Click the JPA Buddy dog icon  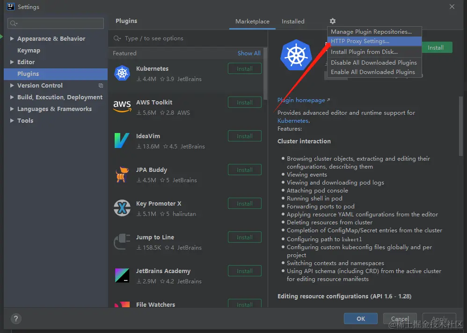pyautogui.click(x=122, y=174)
